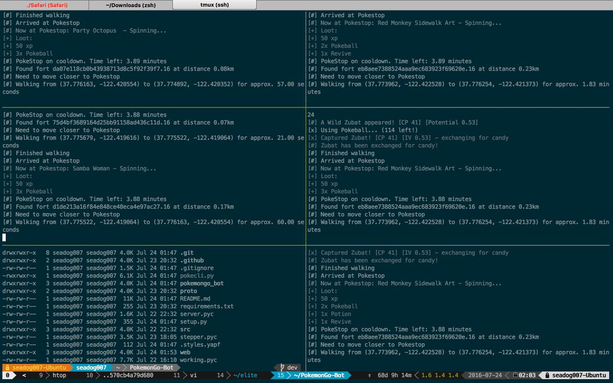Screen dimensions: 613x383
Task: Click the lock icon next to hostname at bottom right
Action: click(546, 375)
